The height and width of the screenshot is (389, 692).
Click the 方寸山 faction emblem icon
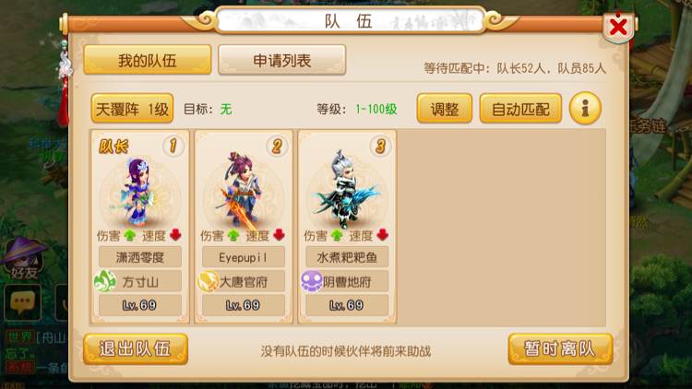tap(105, 281)
